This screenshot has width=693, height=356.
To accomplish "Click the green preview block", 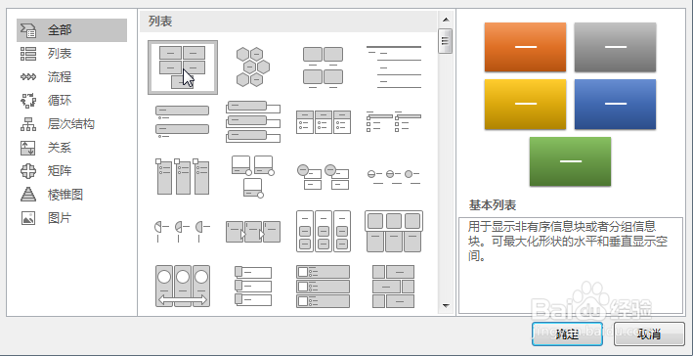I will pyautogui.click(x=570, y=161).
